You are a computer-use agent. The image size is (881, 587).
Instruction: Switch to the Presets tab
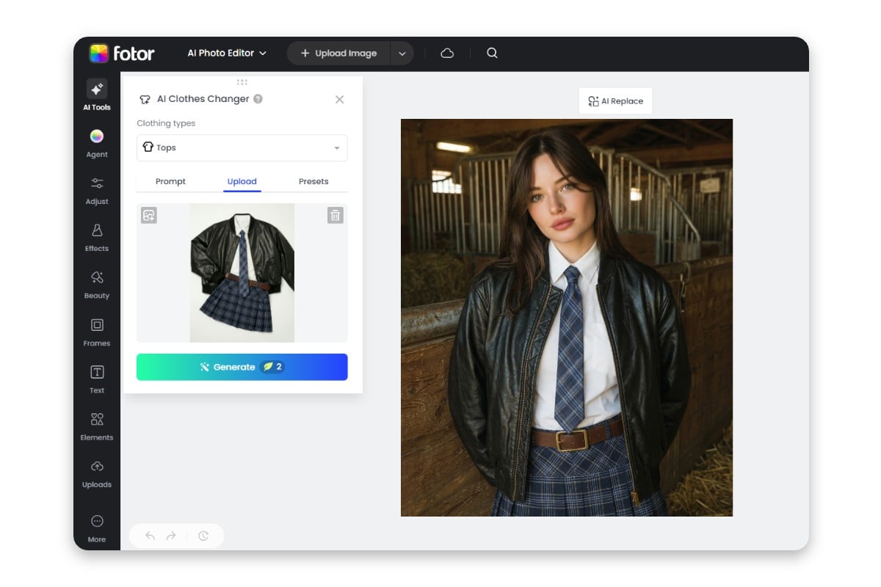tap(313, 181)
